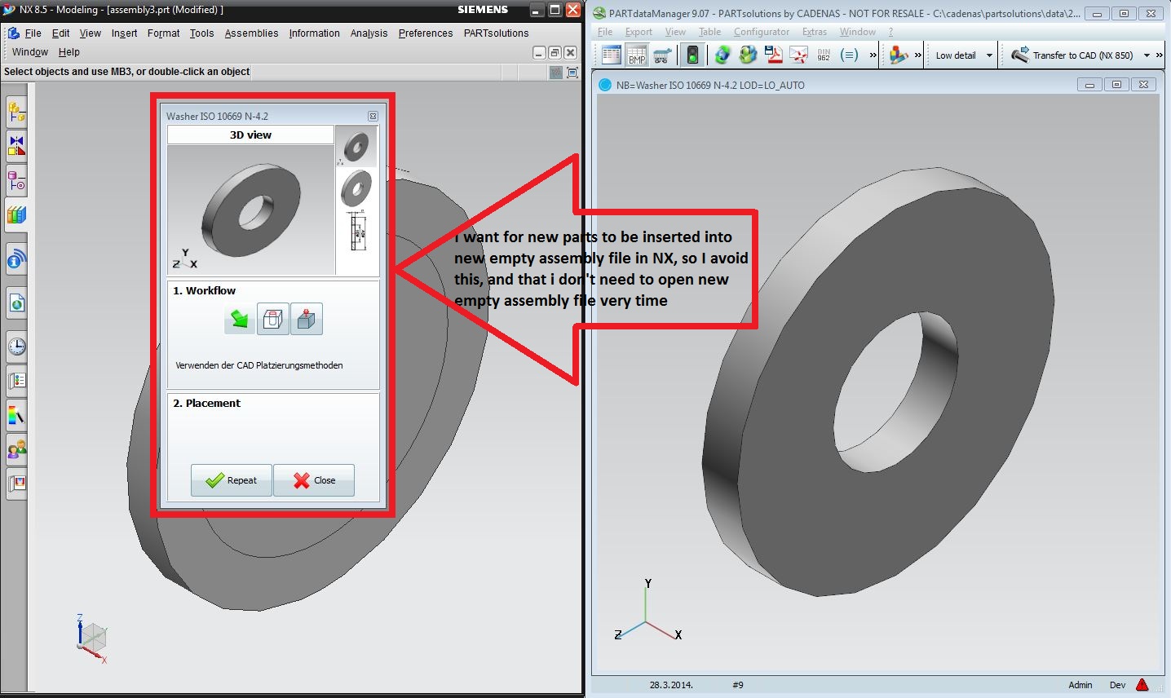
Task: Open the Constraint Navigator tab in NX sidebar
Action: pos(16,145)
